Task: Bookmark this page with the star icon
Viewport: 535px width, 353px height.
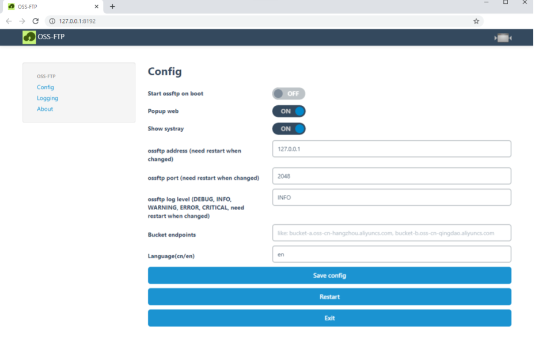Action: [x=476, y=21]
